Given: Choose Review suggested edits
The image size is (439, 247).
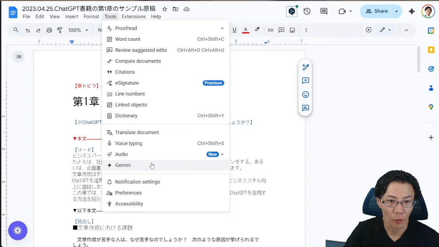Looking at the screenshot, I should pyautogui.click(x=166, y=50).
